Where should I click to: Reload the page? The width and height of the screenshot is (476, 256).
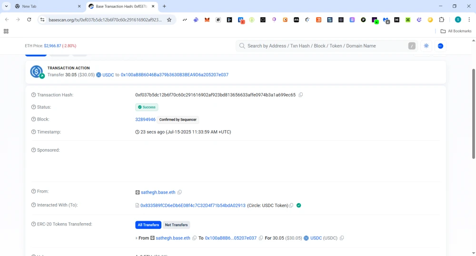[29, 20]
